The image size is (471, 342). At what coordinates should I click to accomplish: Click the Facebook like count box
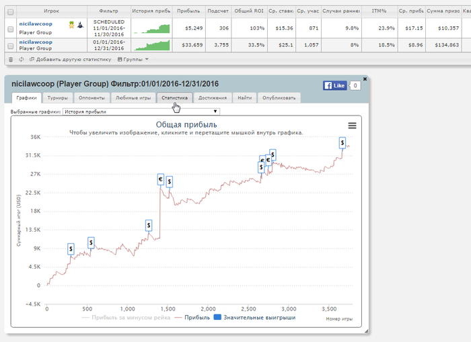pyautogui.click(x=355, y=85)
